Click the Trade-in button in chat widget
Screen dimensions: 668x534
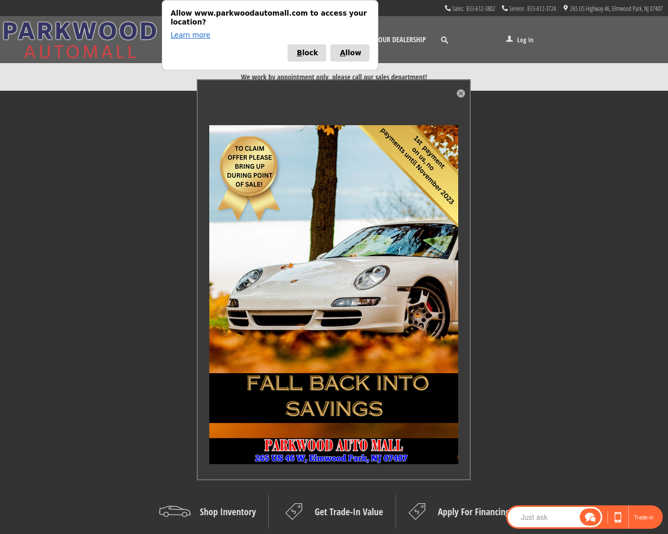[x=643, y=517]
